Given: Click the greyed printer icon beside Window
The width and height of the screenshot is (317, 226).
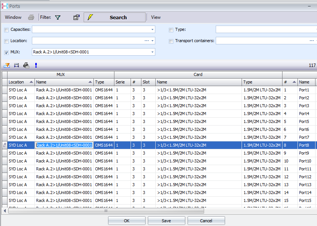Looking at the screenshot, I should click(31, 17).
